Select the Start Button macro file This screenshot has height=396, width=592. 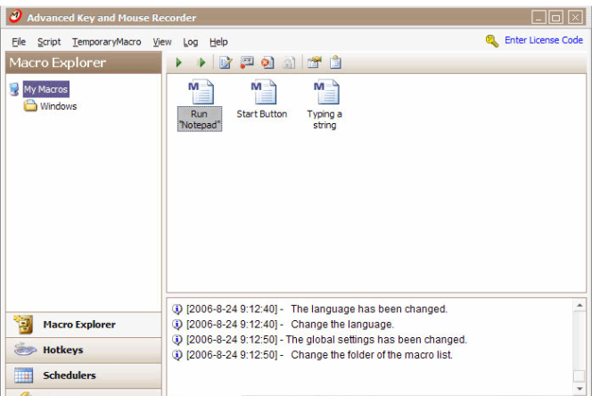[x=262, y=99]
